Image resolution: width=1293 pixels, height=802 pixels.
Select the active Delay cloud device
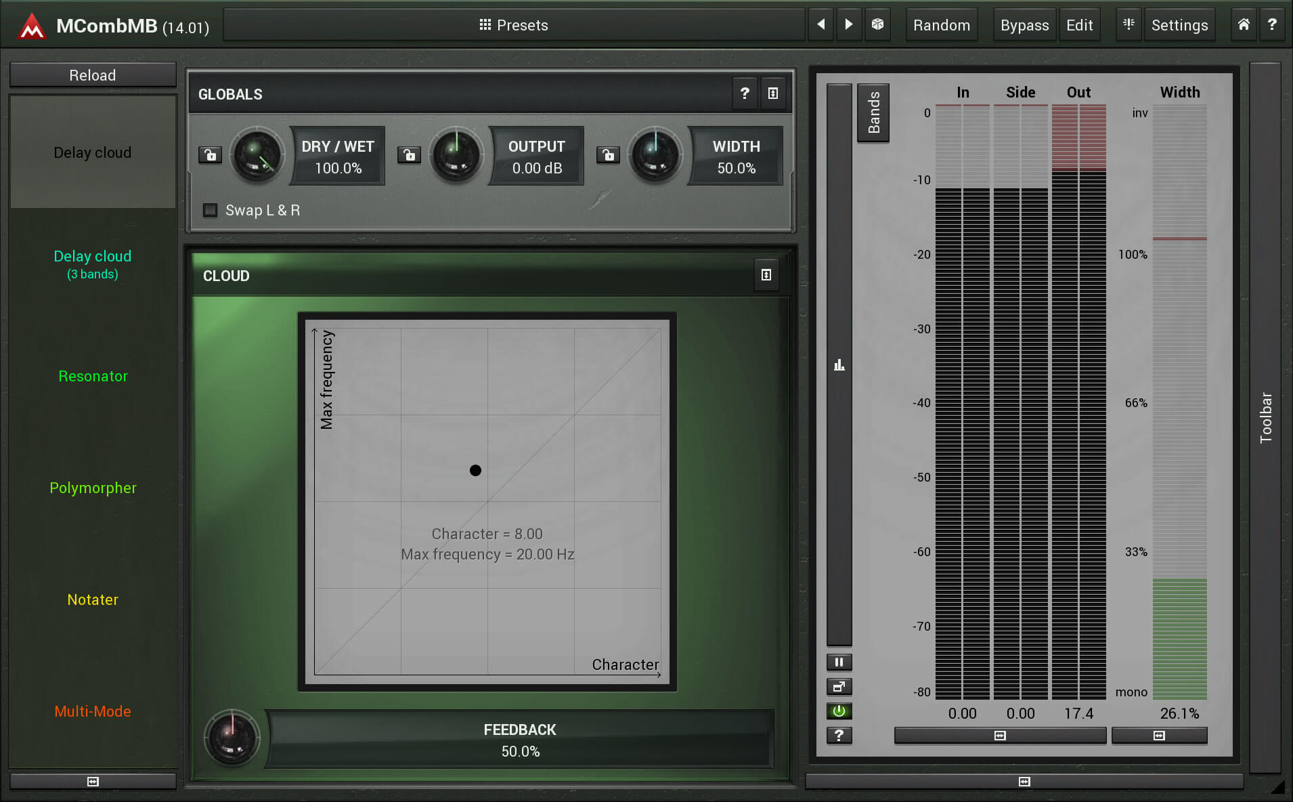pyautogui.click(x=93, y=152)
